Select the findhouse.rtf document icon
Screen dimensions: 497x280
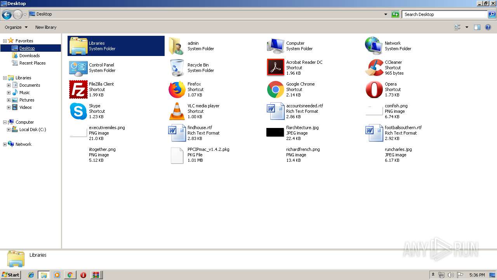pyautogui.click(x=177, y=133)
